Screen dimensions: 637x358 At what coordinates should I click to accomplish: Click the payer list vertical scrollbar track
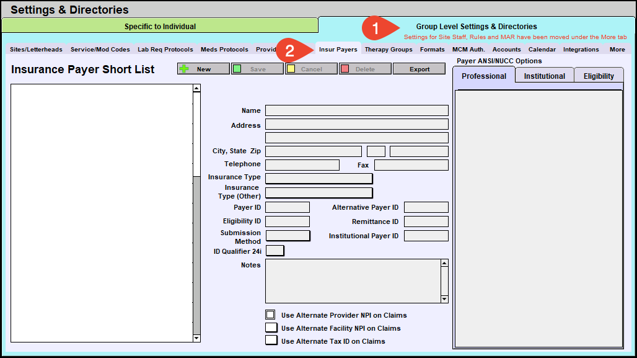tap(196, 248)
